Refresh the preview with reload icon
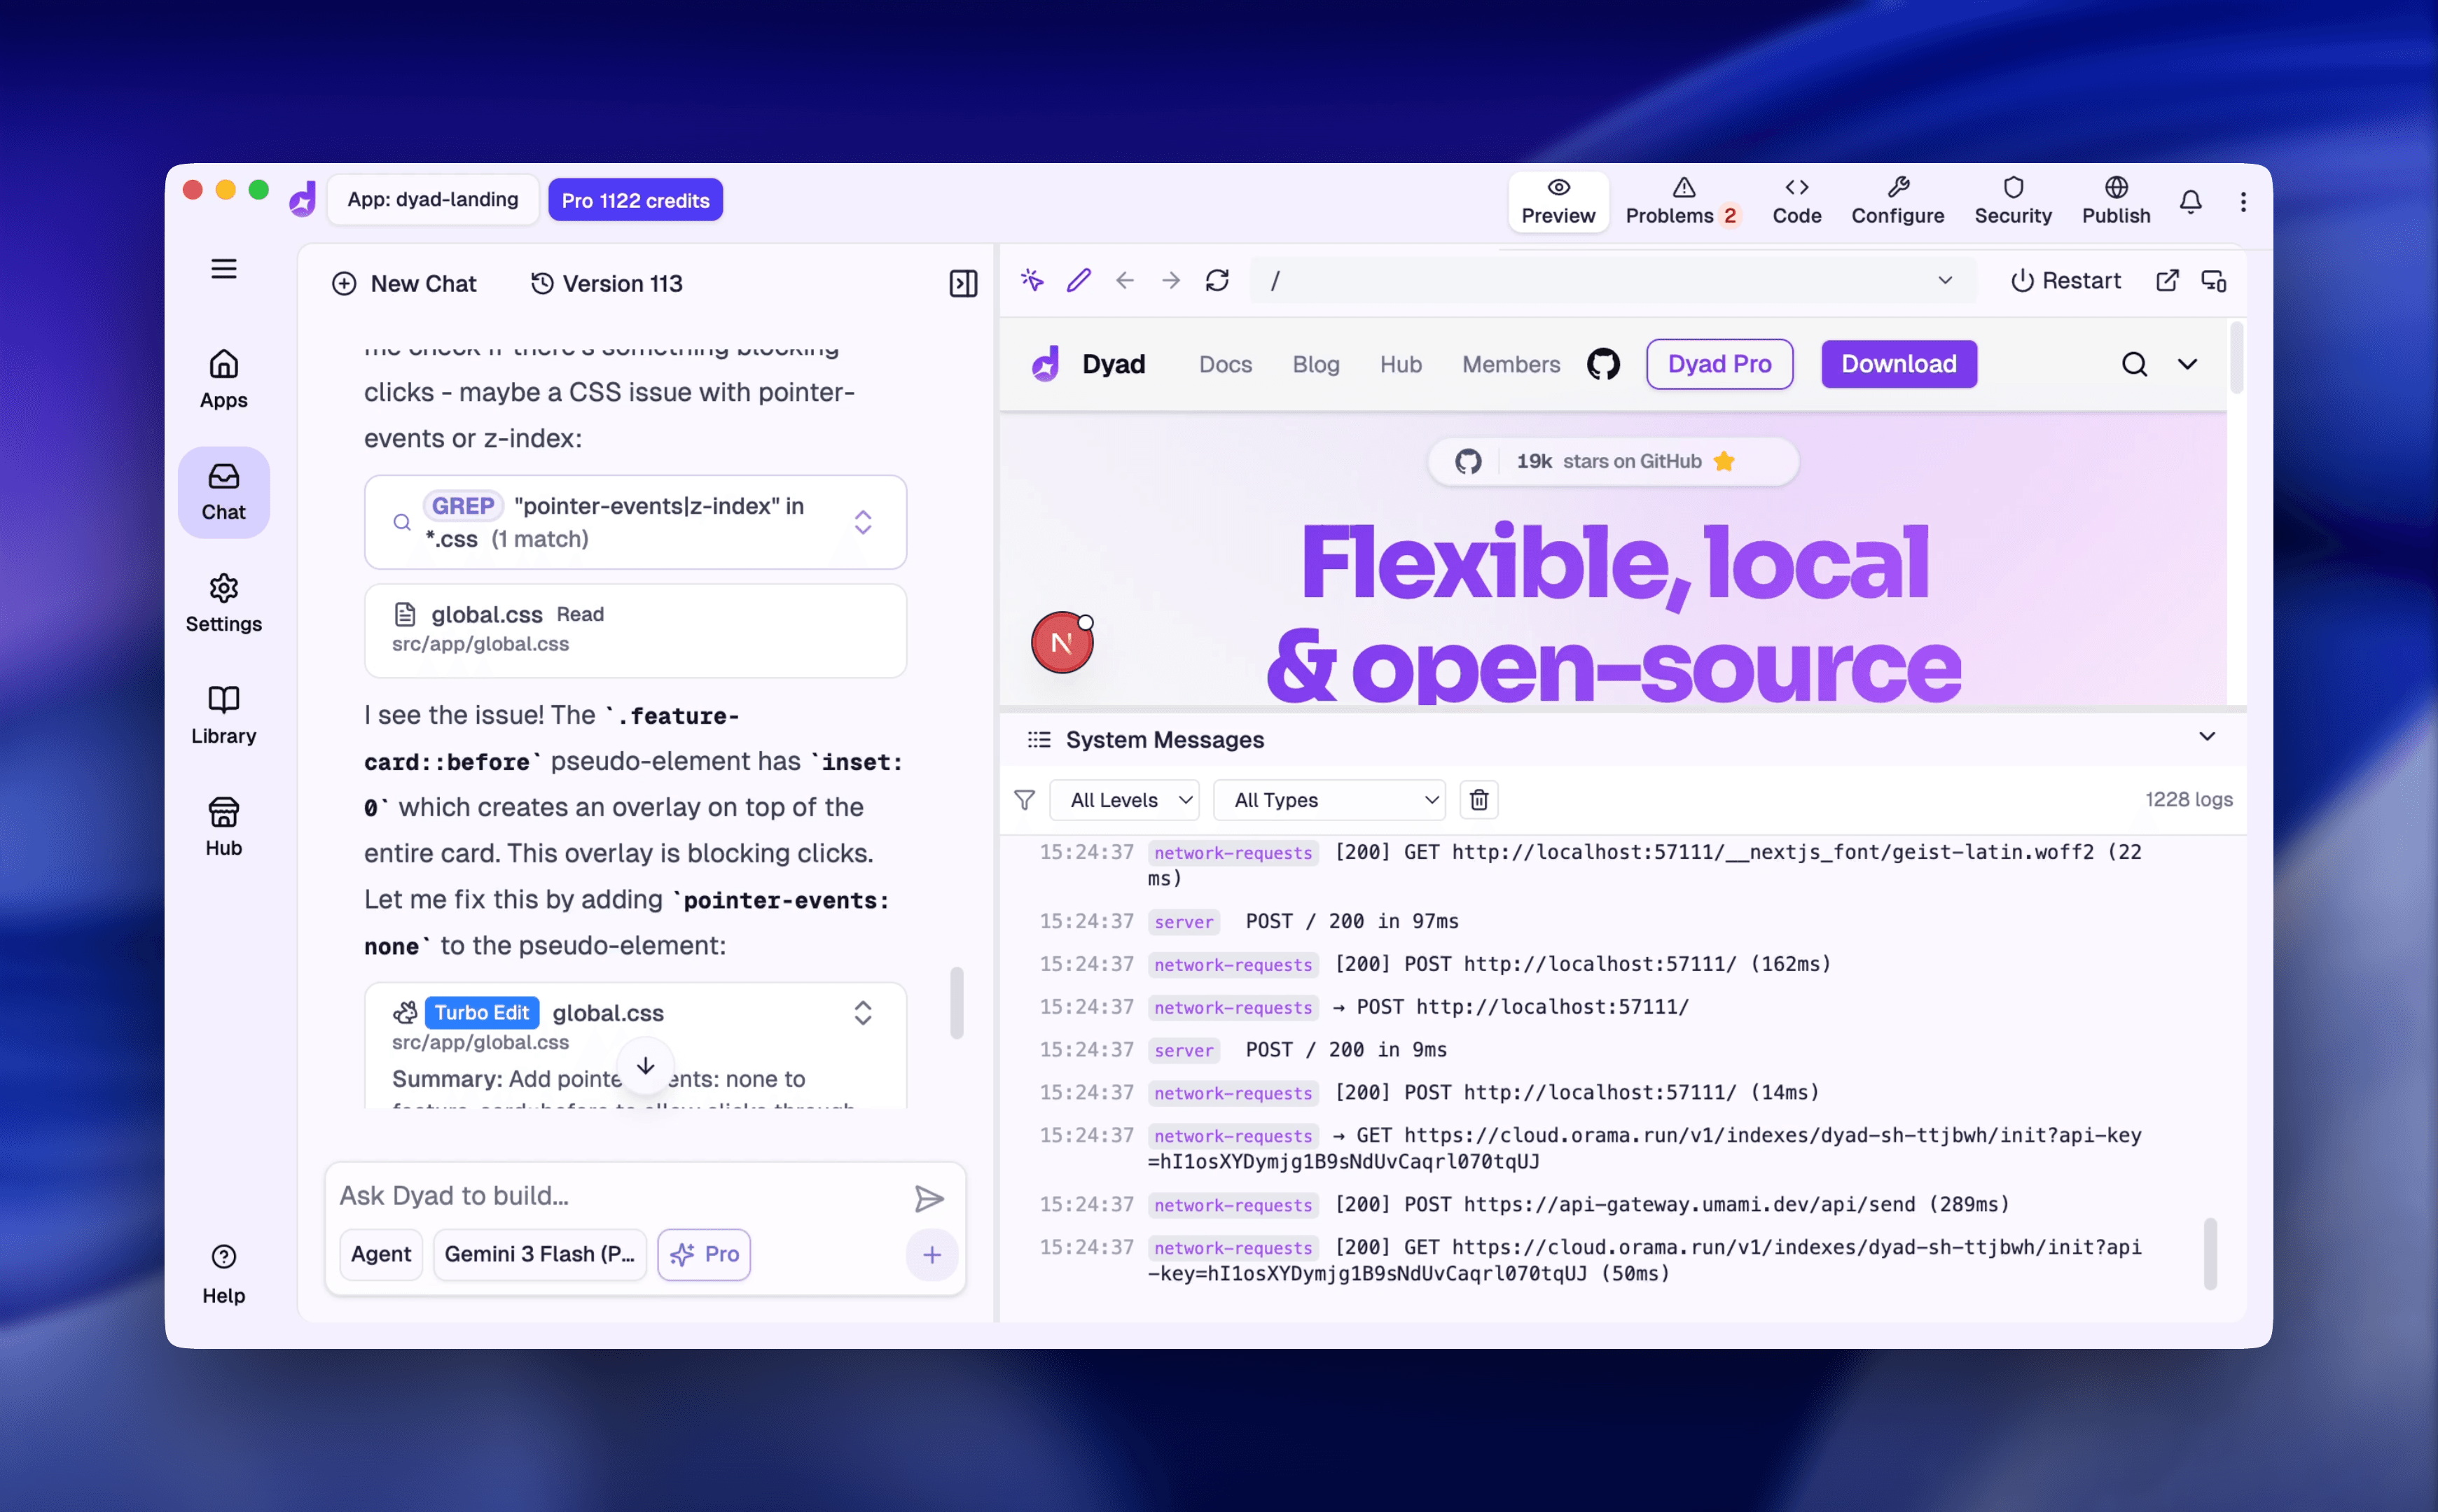Image resolution: width=2438 pixels, height=1512 pixels. pyautogui.click(x=1217, y=281)
